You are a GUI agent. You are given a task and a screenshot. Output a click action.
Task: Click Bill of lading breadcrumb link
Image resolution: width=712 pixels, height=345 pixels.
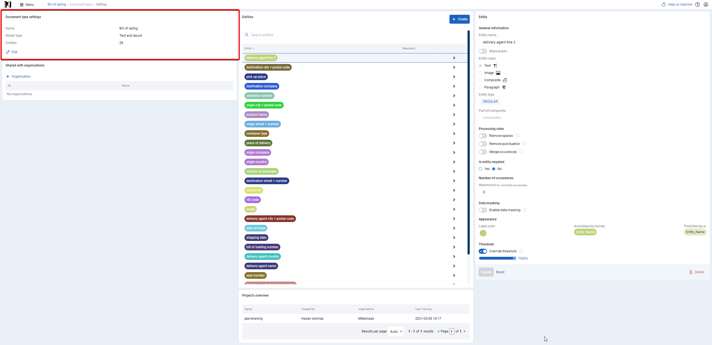coord(57,4)
